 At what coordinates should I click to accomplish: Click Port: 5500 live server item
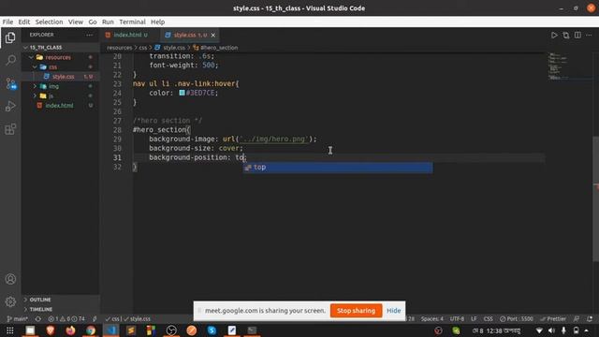516,318
